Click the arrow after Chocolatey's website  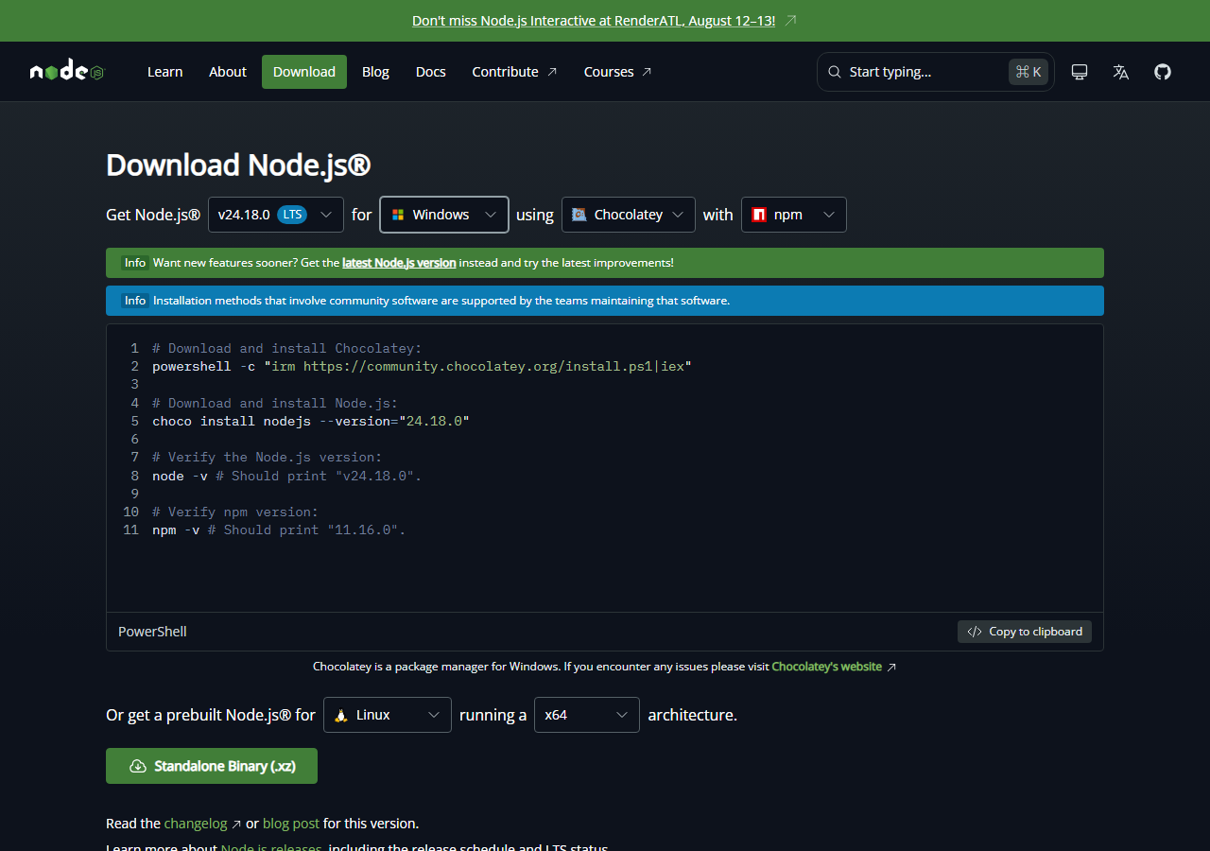click(x=891, y=667)
